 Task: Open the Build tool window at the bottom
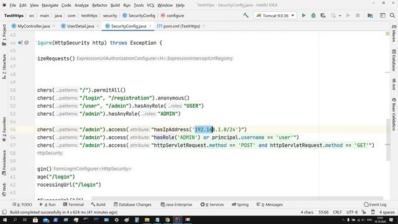(x=98, y=205)
